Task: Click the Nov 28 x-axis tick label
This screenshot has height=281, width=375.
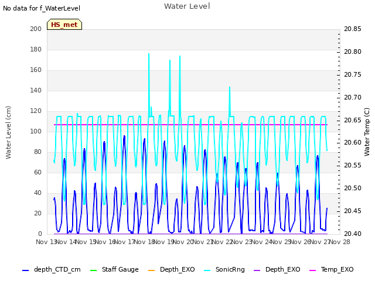Action: coord(340,242)
